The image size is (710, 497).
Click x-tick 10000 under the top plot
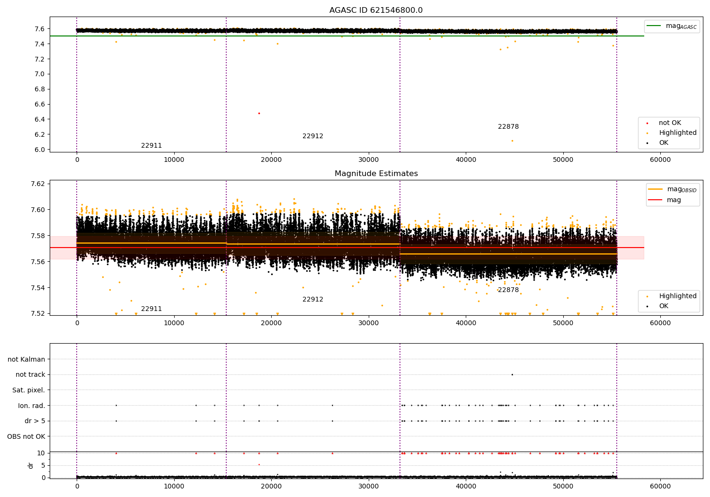[174, 160]
